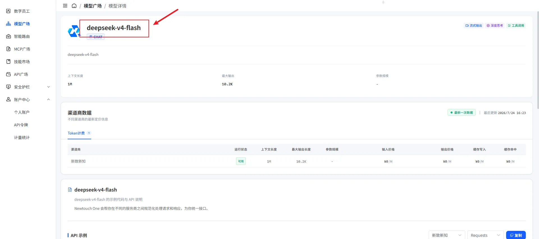The width and height of the screenshot is (539, 239).
Task: Open MCP广场 in the sidebar
Action: point(22,49)
